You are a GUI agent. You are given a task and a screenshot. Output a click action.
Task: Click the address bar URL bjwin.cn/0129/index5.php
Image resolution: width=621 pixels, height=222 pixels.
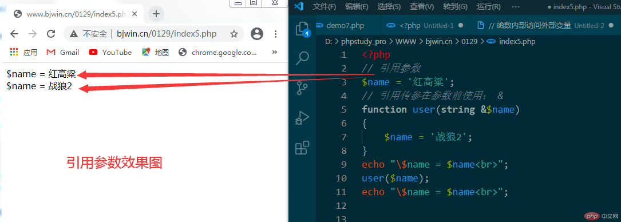click(x=167, y=34)
